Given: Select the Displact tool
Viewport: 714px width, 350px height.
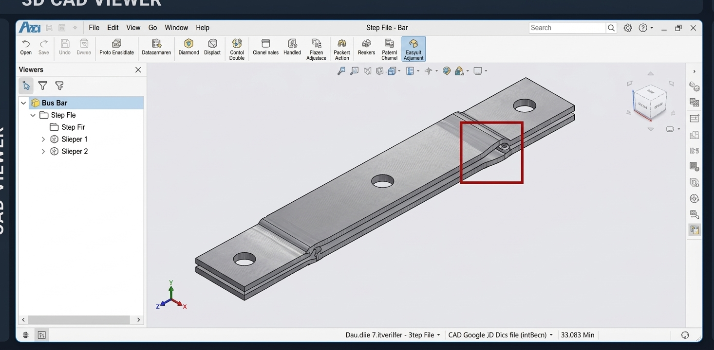Looking at the screenshot, I should 212,47.
